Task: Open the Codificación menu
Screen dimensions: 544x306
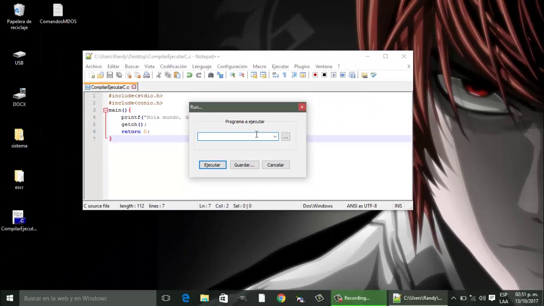Action: pos(173,66)
